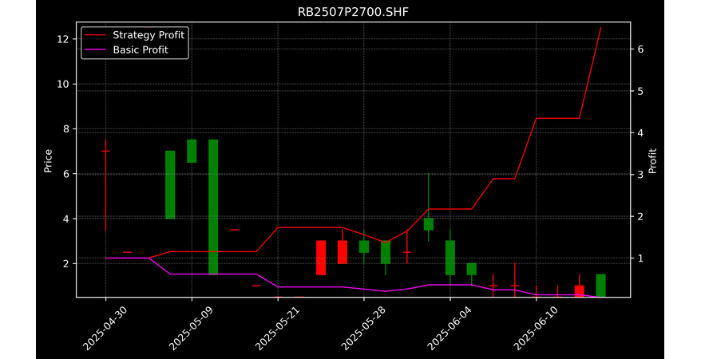Select the Basic Profit legend label
This screenshot has width=701, height=359.
[x=141, y=49]
